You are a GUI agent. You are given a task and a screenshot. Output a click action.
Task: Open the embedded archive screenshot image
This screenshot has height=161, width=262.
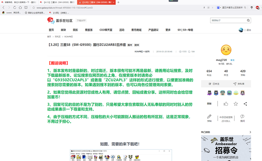point(121,155)
